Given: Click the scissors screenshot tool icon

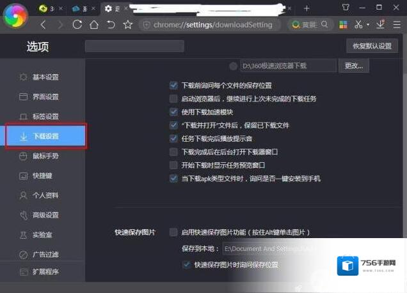Looking at the screenshot, I should pyautogui.click(x=358, y=25).
